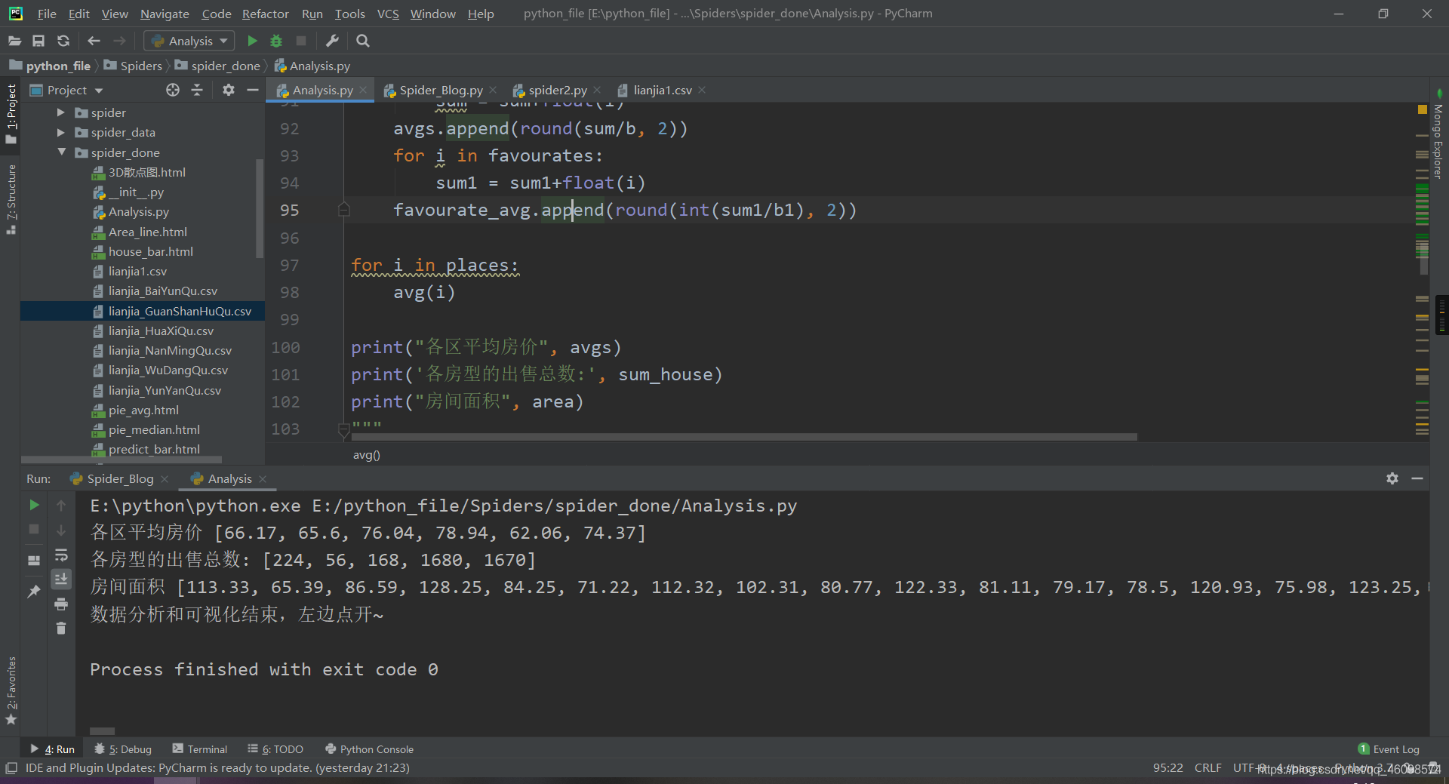
Task: Collapse all nodes in the Project panel
Action: point(197,90)
